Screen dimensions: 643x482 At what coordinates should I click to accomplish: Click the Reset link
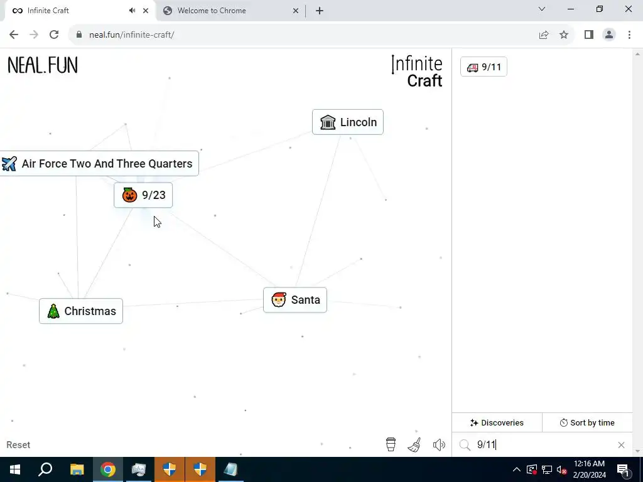pos(18,445)
